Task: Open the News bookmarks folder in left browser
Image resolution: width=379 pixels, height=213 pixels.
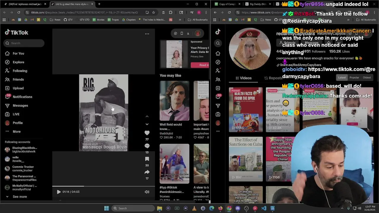Action: (55, 20)
